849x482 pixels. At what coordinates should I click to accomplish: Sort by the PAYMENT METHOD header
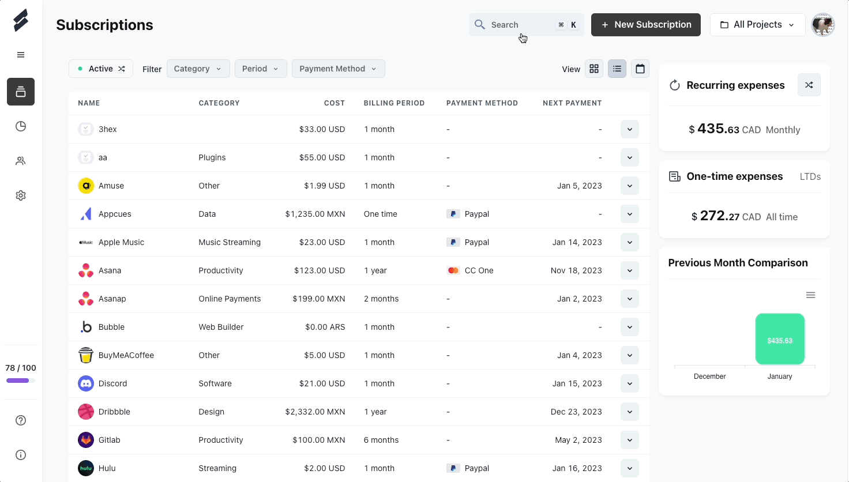click(x=482, y=103)
